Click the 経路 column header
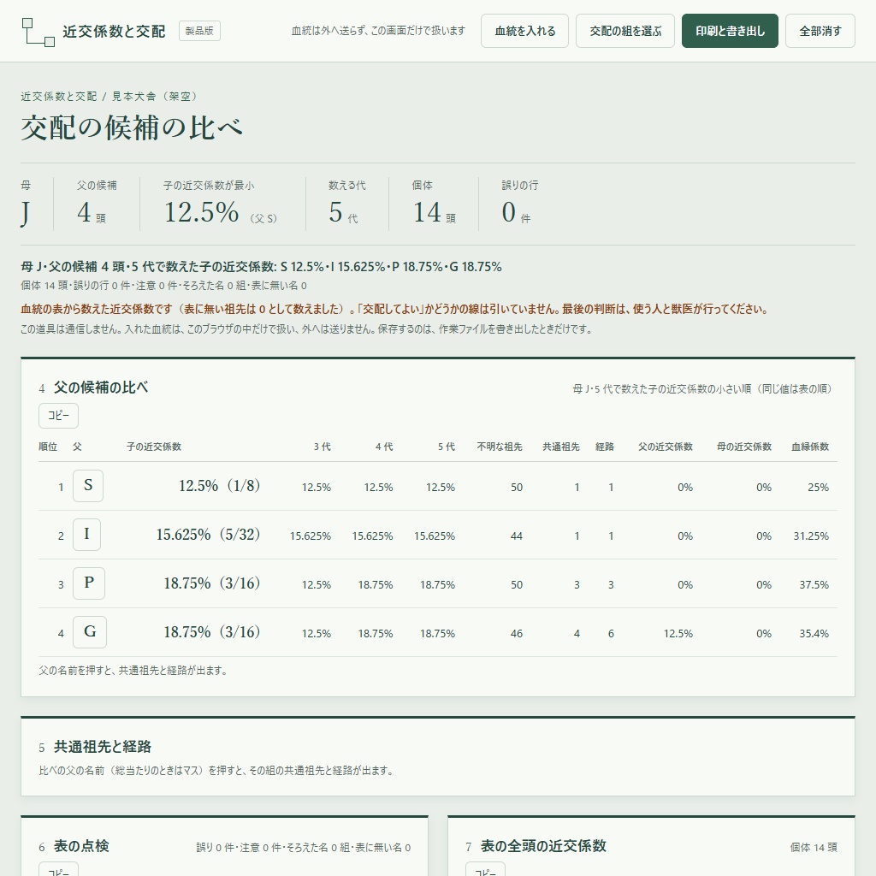The height and width of the screenshot is (876, 876). pos(605,447)
